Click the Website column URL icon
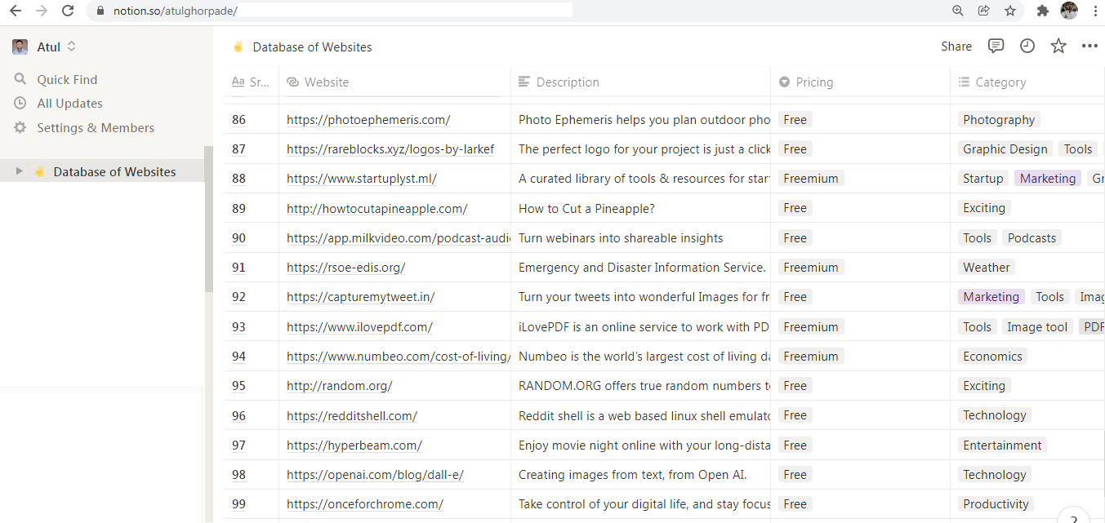 pyautogui.click(x=293, y=82)
